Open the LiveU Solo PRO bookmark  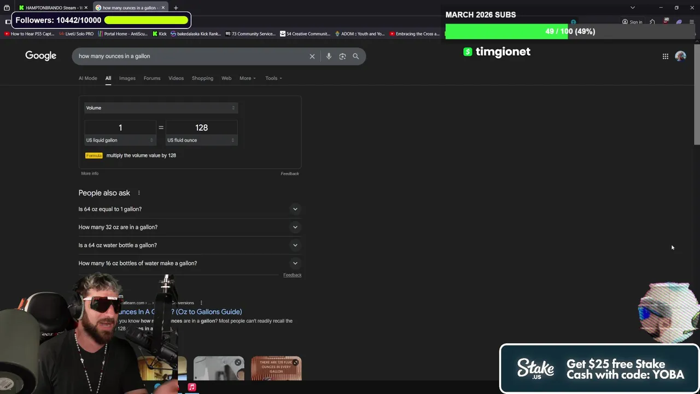76,34
